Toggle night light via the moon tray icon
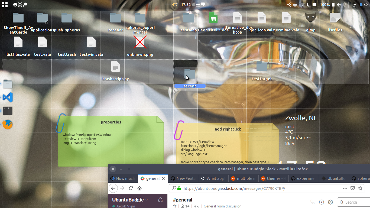The height and width of the screenshot is (208, 370). tap(309, 5)
